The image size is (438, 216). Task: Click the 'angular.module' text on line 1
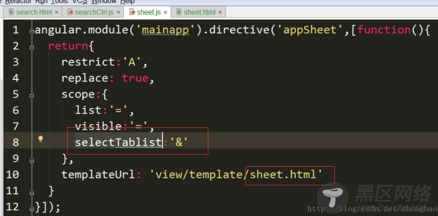[x=81, y=30]
